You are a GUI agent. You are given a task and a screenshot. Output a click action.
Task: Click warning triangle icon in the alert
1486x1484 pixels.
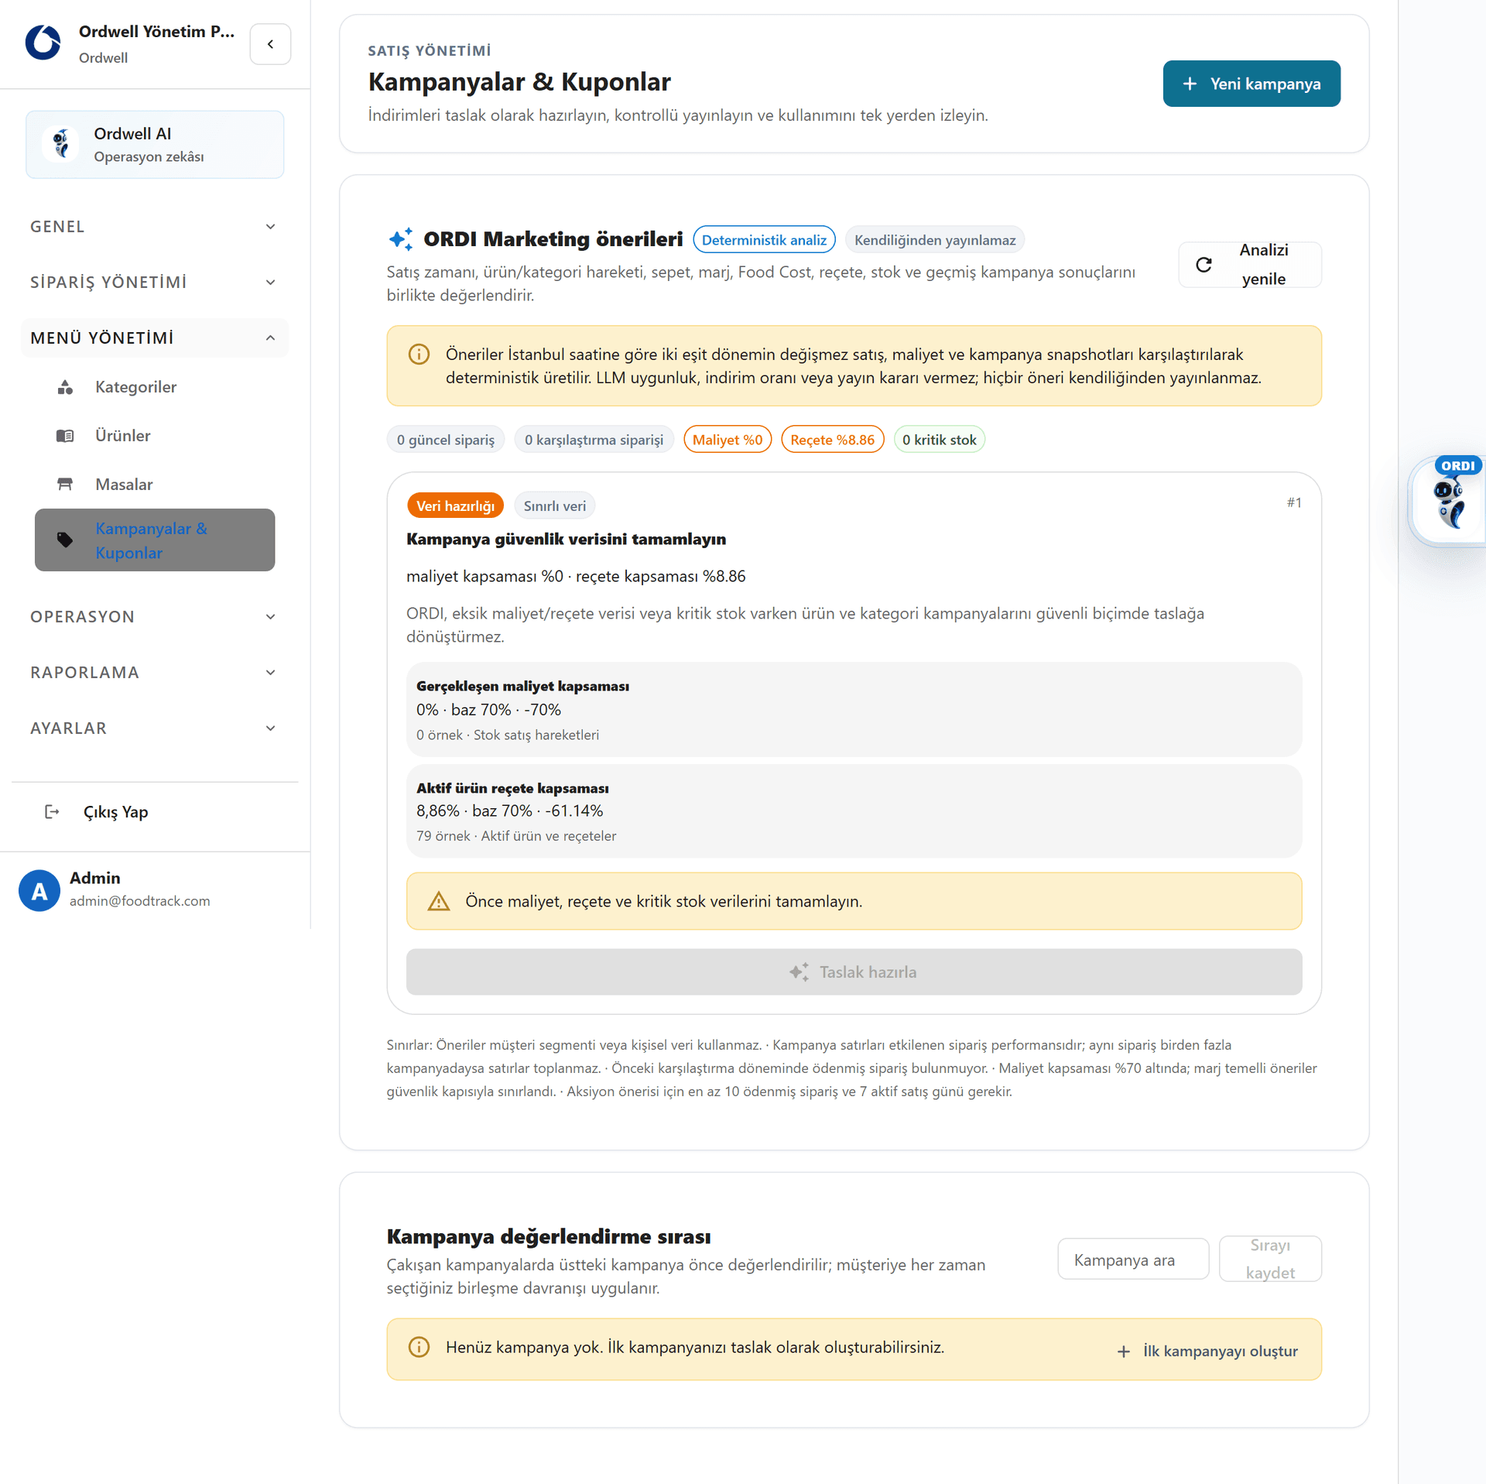point(439,902)
